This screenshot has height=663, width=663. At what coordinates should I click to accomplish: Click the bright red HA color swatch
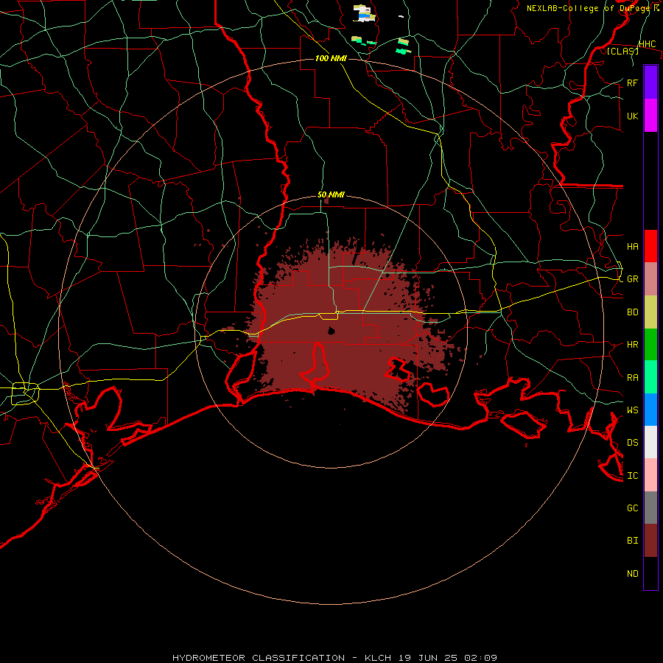click(x=650, y=246)
